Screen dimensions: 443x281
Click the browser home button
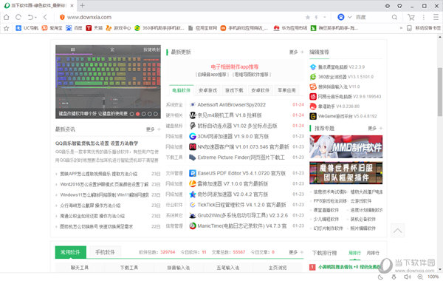tap(6, 17)
